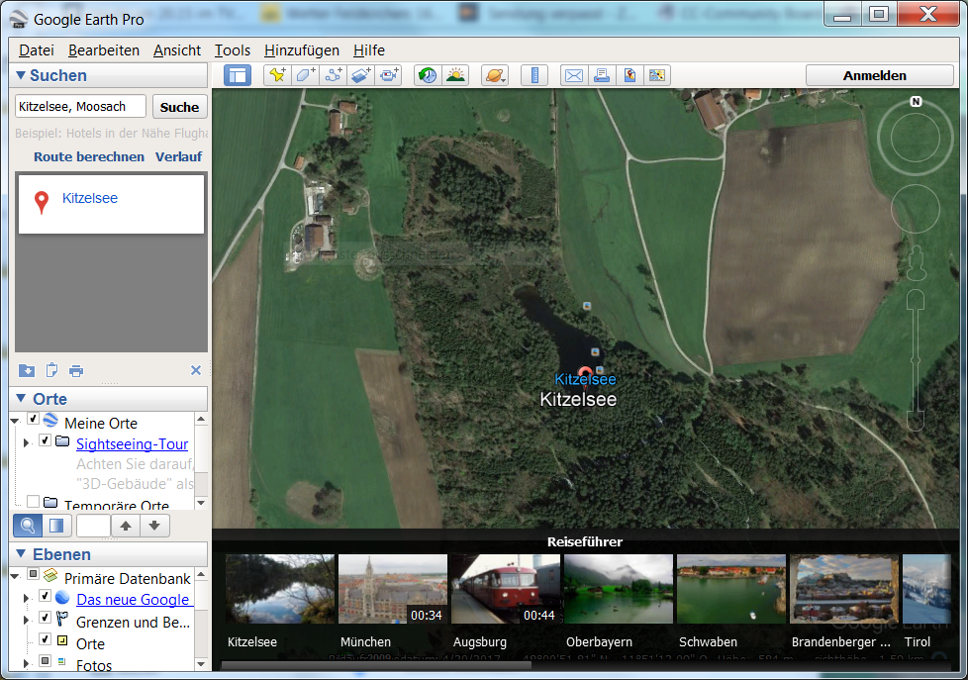This screenshot has height=680, width=968.
Task: Copy search results clipboard icon
Action: tap(51, 370)
